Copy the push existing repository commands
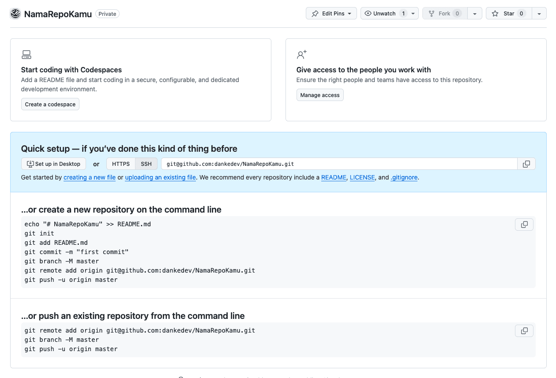This screenshot has height=378, width=556. (x=524, y=331)
